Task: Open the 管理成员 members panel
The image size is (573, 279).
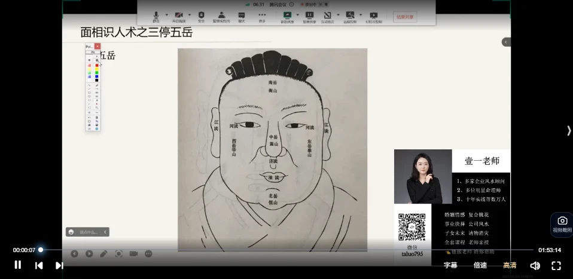Action: coord(221,16)
